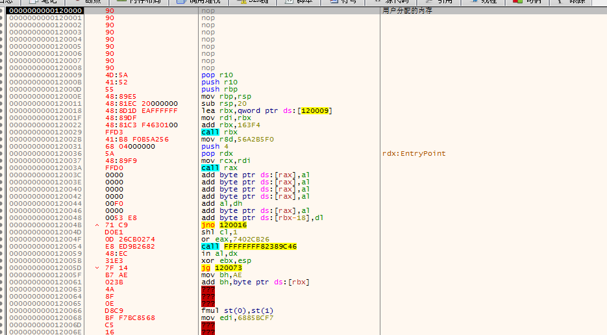Toggle breakpoint dot at address 0000000000120029
Screen dimensions: 607x335
click(3, 132)
